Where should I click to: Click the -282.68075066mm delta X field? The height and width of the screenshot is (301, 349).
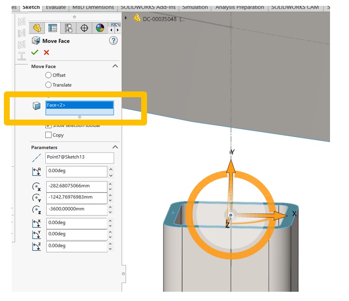click(77, 187)
